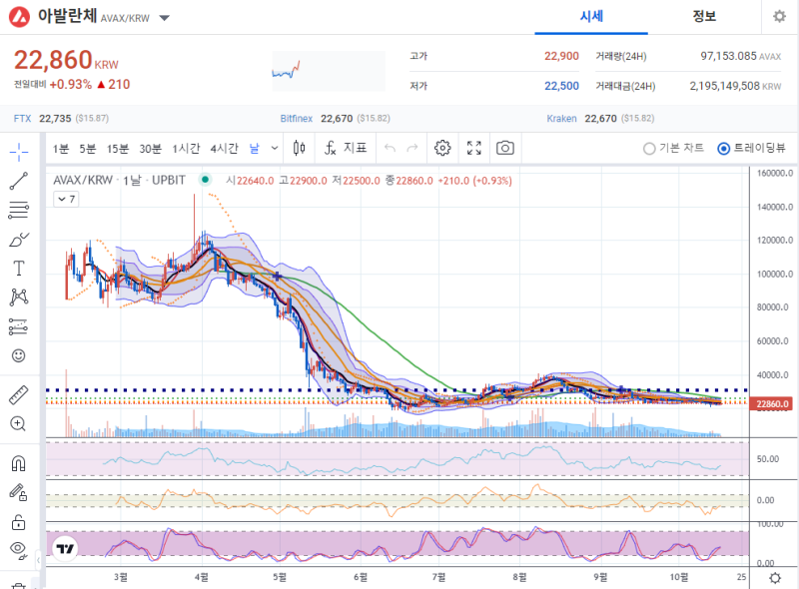799x589 pixels.
Task: Click the 2,195,149,508 KRW trade amount
Action: (735, 86)
